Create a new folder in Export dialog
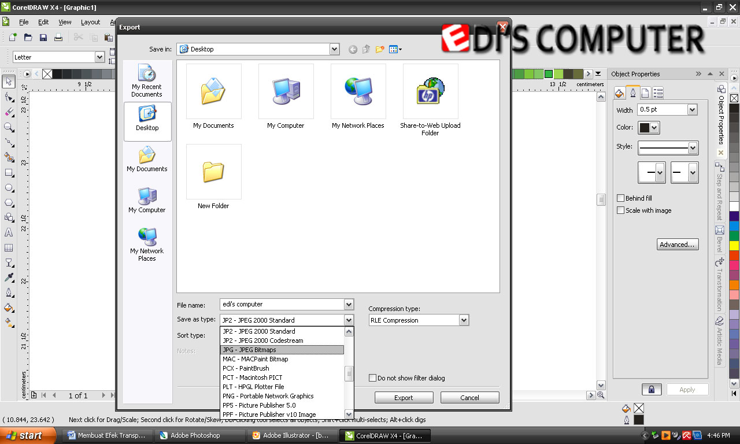Viewport: 740px width, 444px height. 380,50
